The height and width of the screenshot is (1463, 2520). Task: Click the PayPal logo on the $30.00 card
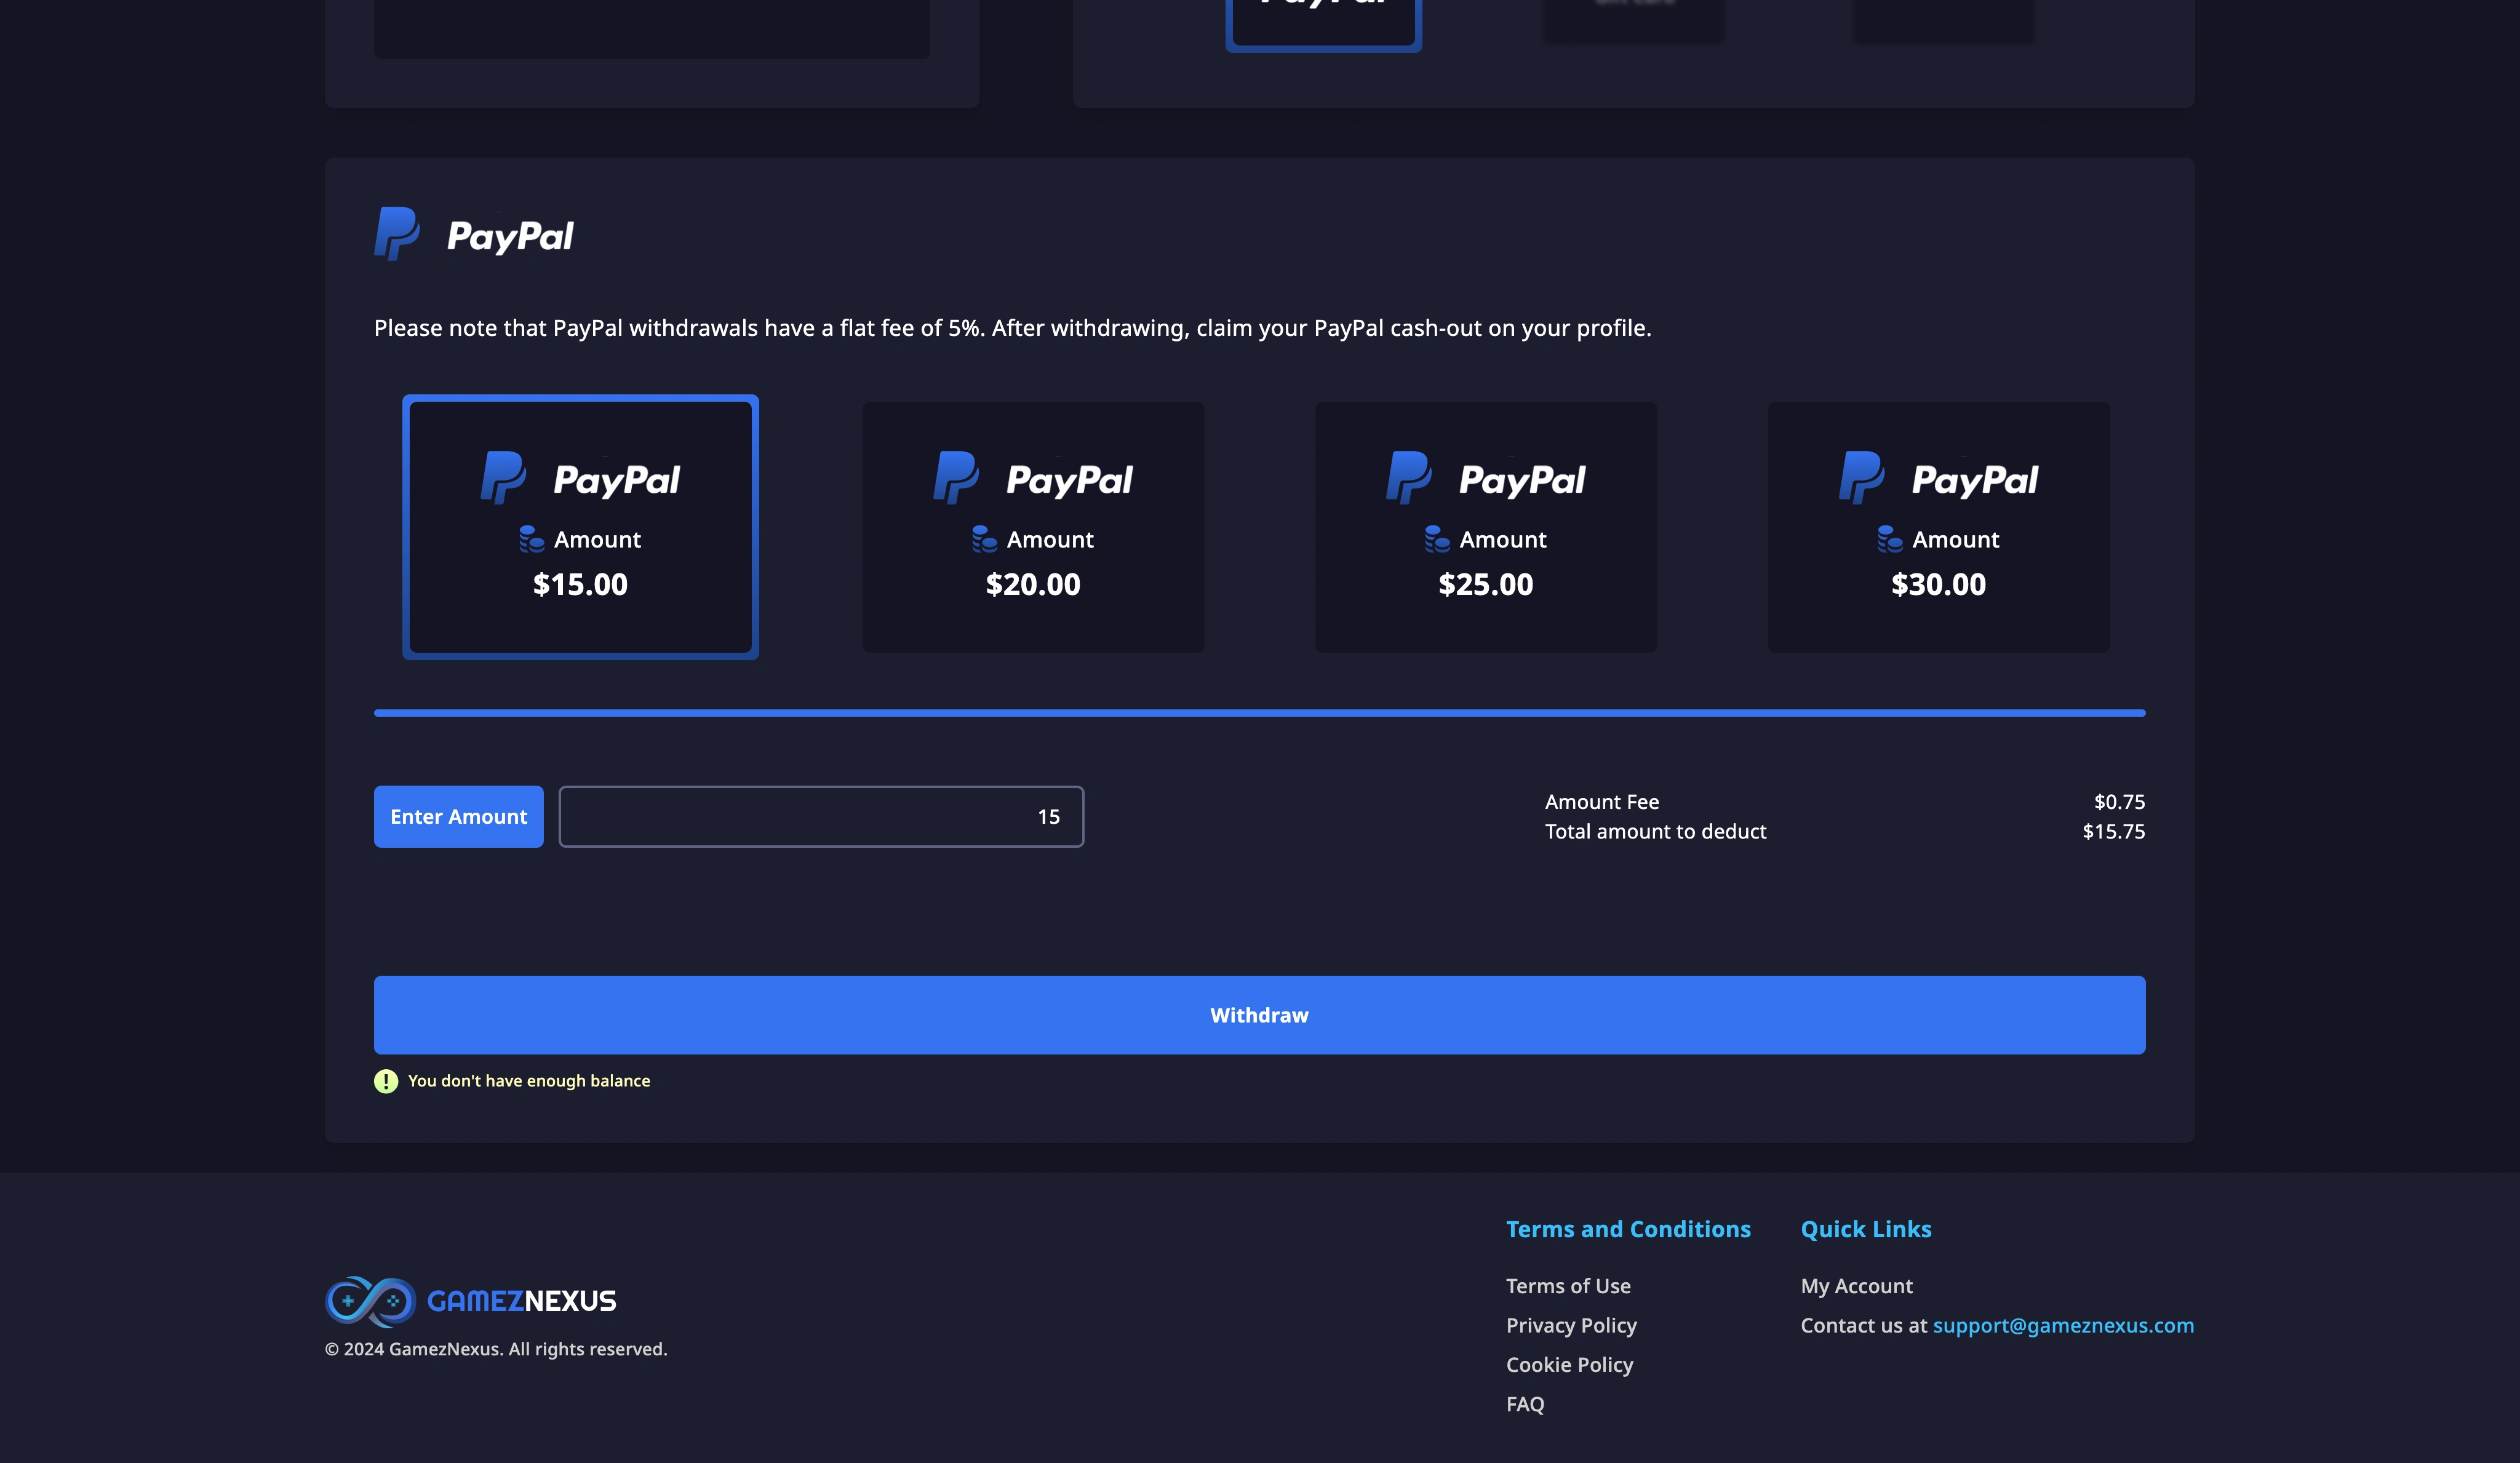click(x=1938, y=478)
